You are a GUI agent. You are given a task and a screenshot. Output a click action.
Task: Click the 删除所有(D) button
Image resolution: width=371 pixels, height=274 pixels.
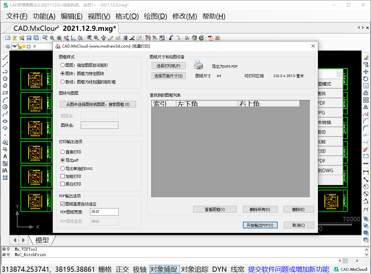click(260, 209)
